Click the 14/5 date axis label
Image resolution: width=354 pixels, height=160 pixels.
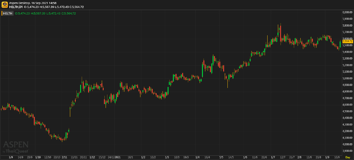tap(231, 157)
